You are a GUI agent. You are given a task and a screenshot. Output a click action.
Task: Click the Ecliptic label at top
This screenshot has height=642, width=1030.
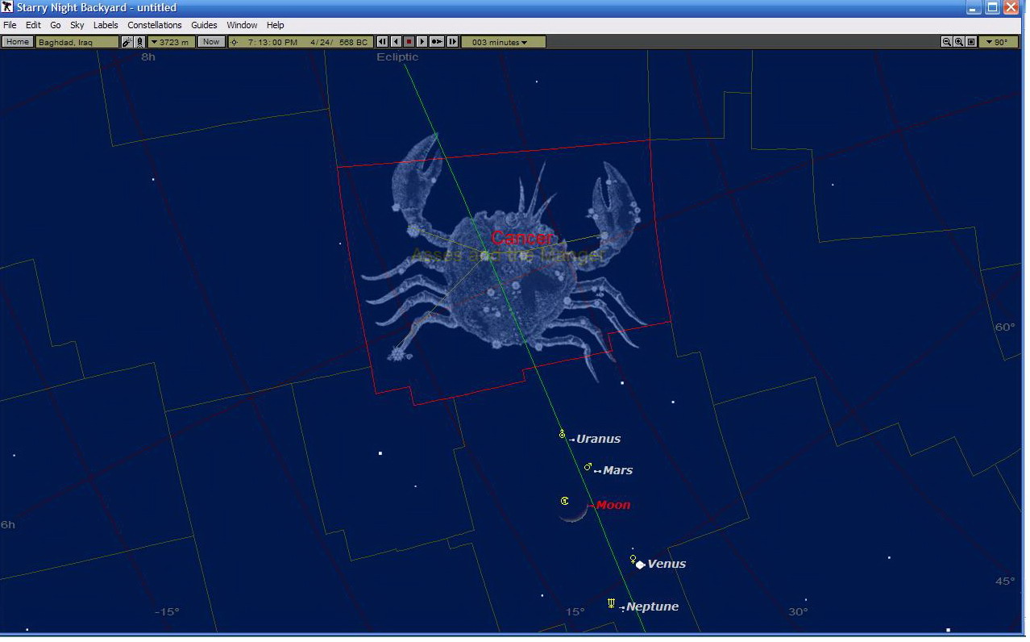397,57
